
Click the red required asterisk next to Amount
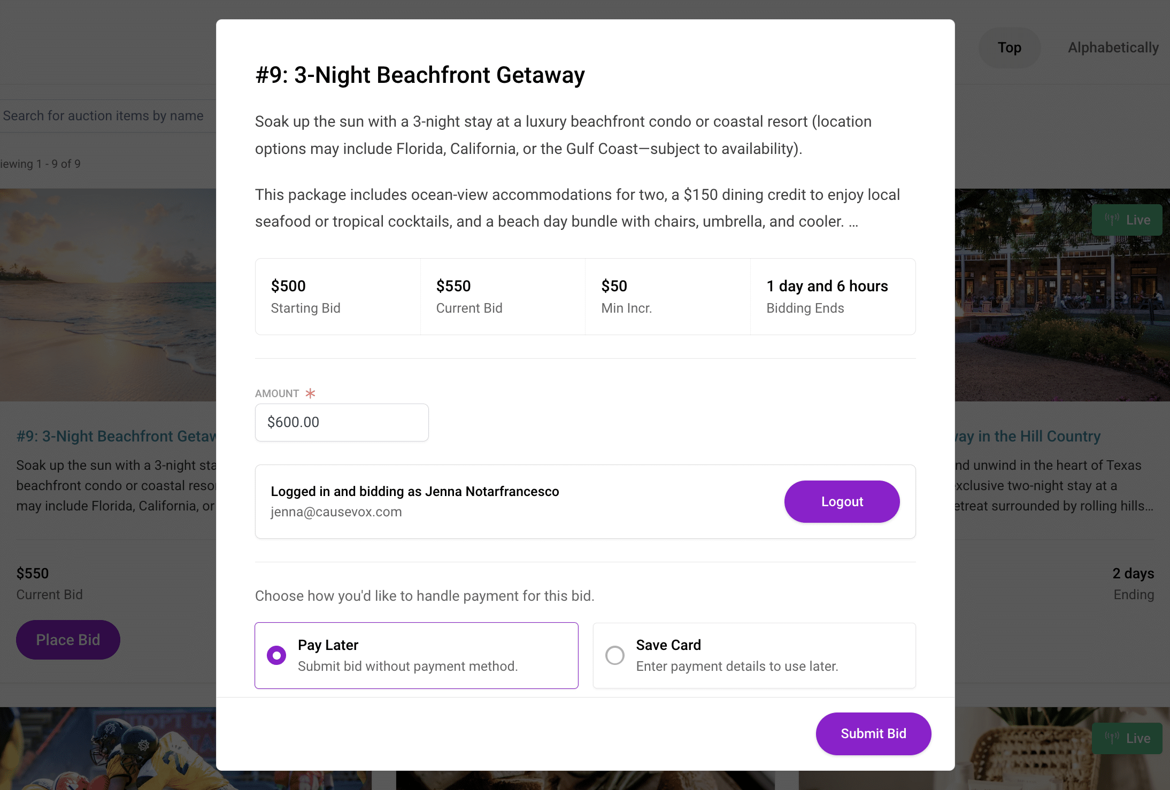click(x=310, y=393)
